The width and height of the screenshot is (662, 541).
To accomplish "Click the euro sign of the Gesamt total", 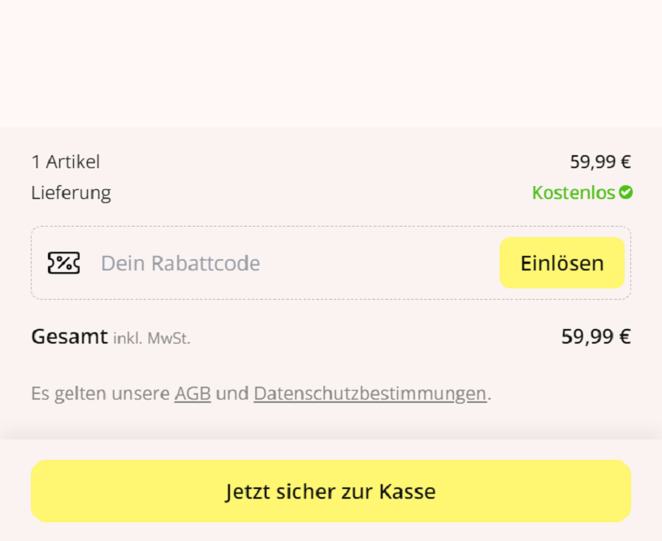I will pos(625,336).
